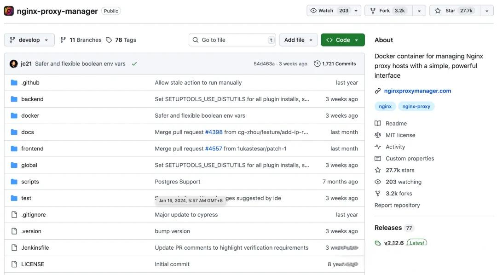Viewport: 497px width, 275px height.
Task: Click the .gitignore file icon
Action: pyautogui.click(x=14, y=215)
